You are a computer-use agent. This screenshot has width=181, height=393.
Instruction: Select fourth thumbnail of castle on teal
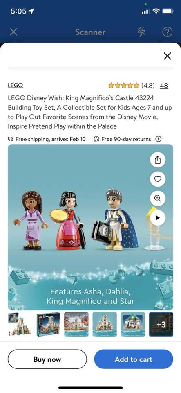pyautogui.click(x=105, y=324)
